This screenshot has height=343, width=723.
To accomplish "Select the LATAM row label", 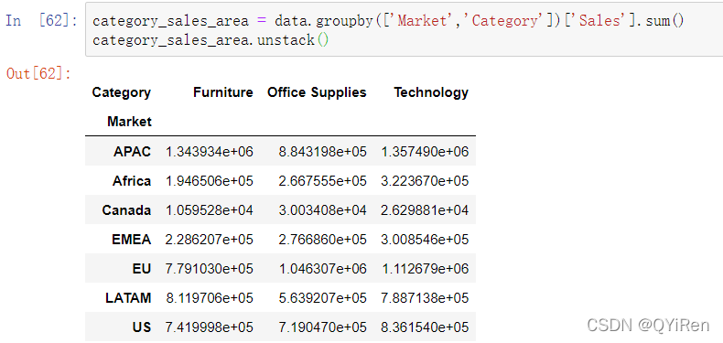I will 128,298.
